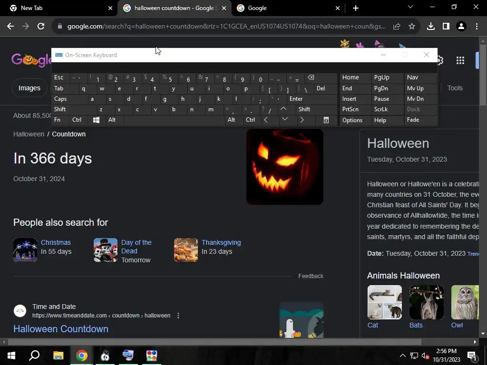
Task: Open the Cat animal thumbnail
Action: tap(384, 302)
